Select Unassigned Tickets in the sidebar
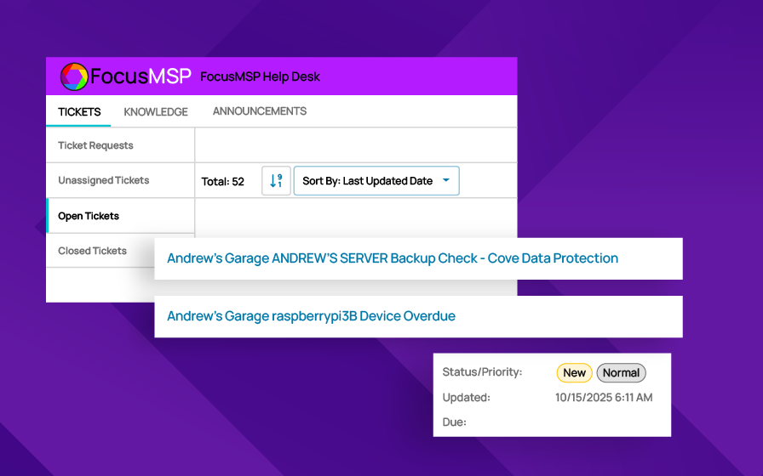The height and width of the screenshot is (476, 763). coord(120,180)
